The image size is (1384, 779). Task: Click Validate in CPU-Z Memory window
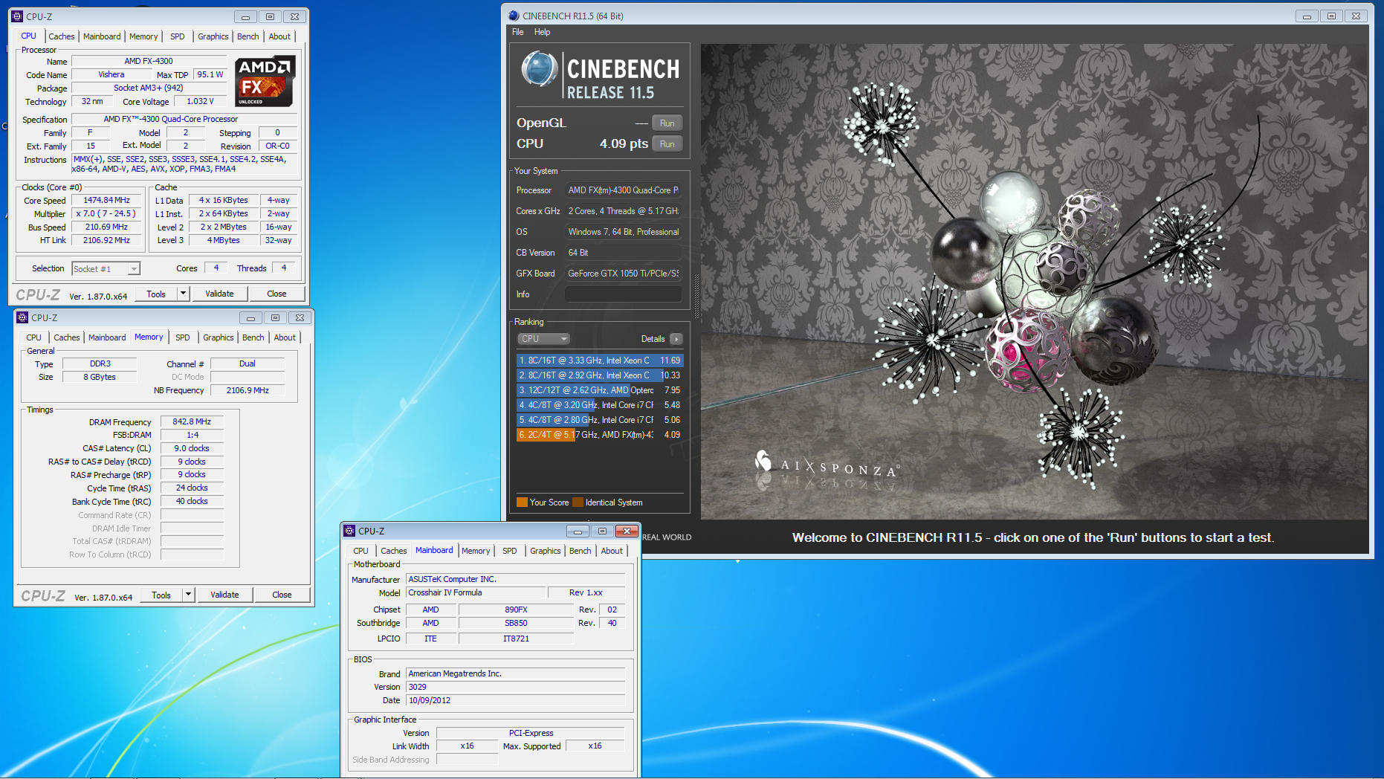[225, 595]
